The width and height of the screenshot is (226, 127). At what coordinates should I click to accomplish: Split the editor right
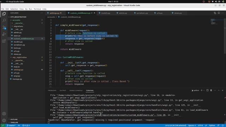(x=219, y=13)
